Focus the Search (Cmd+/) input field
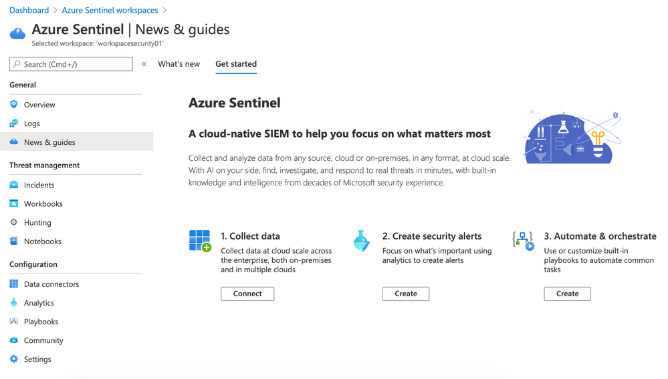This screenshot has height=379, width=668. 71,64
